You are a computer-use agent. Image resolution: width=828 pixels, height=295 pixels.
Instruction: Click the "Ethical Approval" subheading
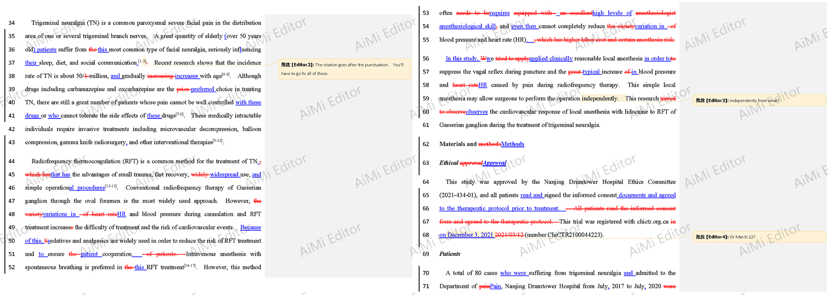click(473, 163)
